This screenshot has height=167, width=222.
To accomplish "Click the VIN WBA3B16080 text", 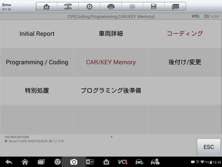I will click(x=17, y=137).
